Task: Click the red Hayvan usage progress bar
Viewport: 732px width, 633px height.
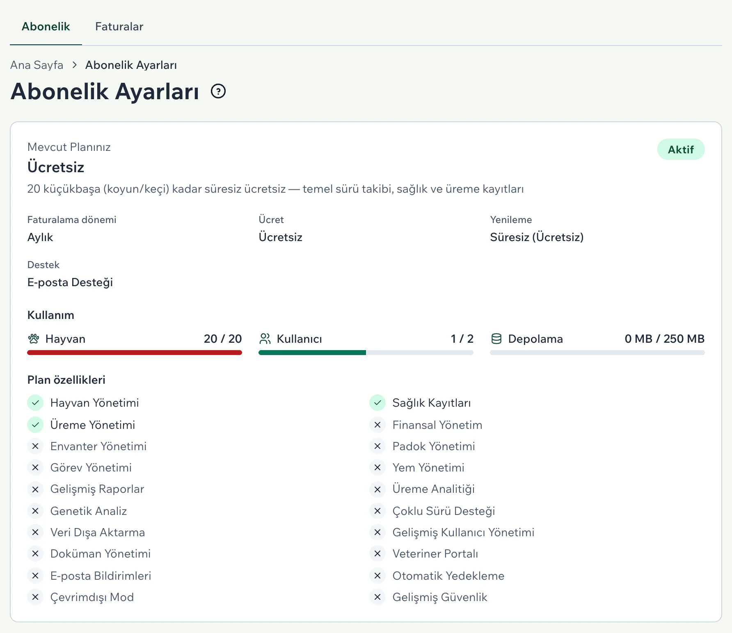Action: pos(135,353)
